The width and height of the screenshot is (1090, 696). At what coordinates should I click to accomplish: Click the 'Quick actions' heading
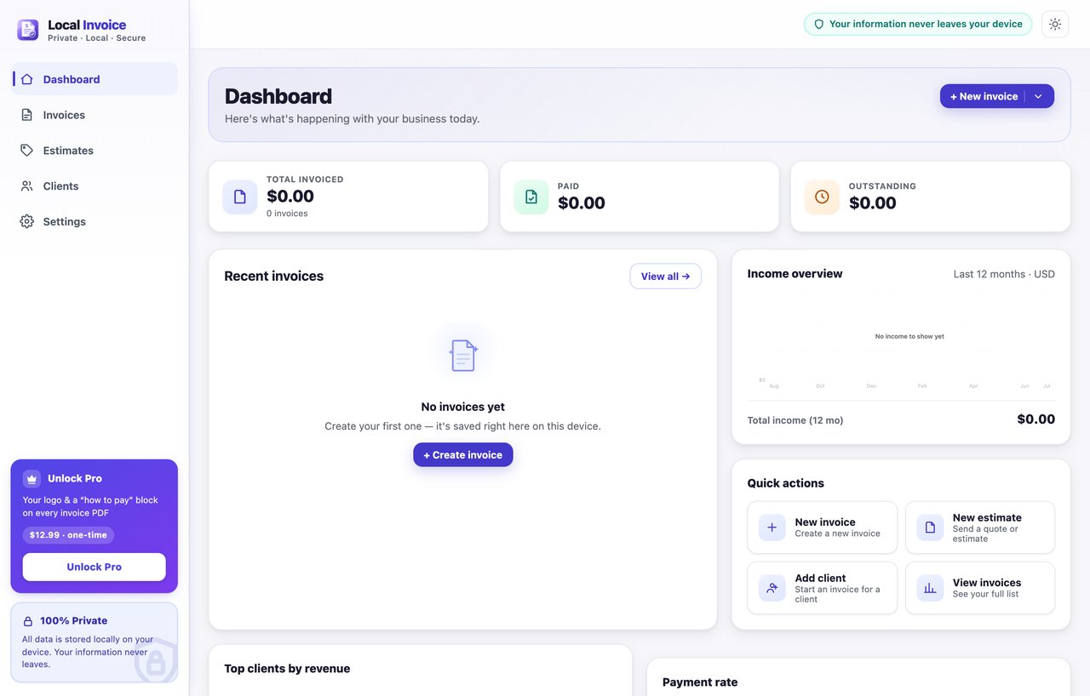point(785,483)
